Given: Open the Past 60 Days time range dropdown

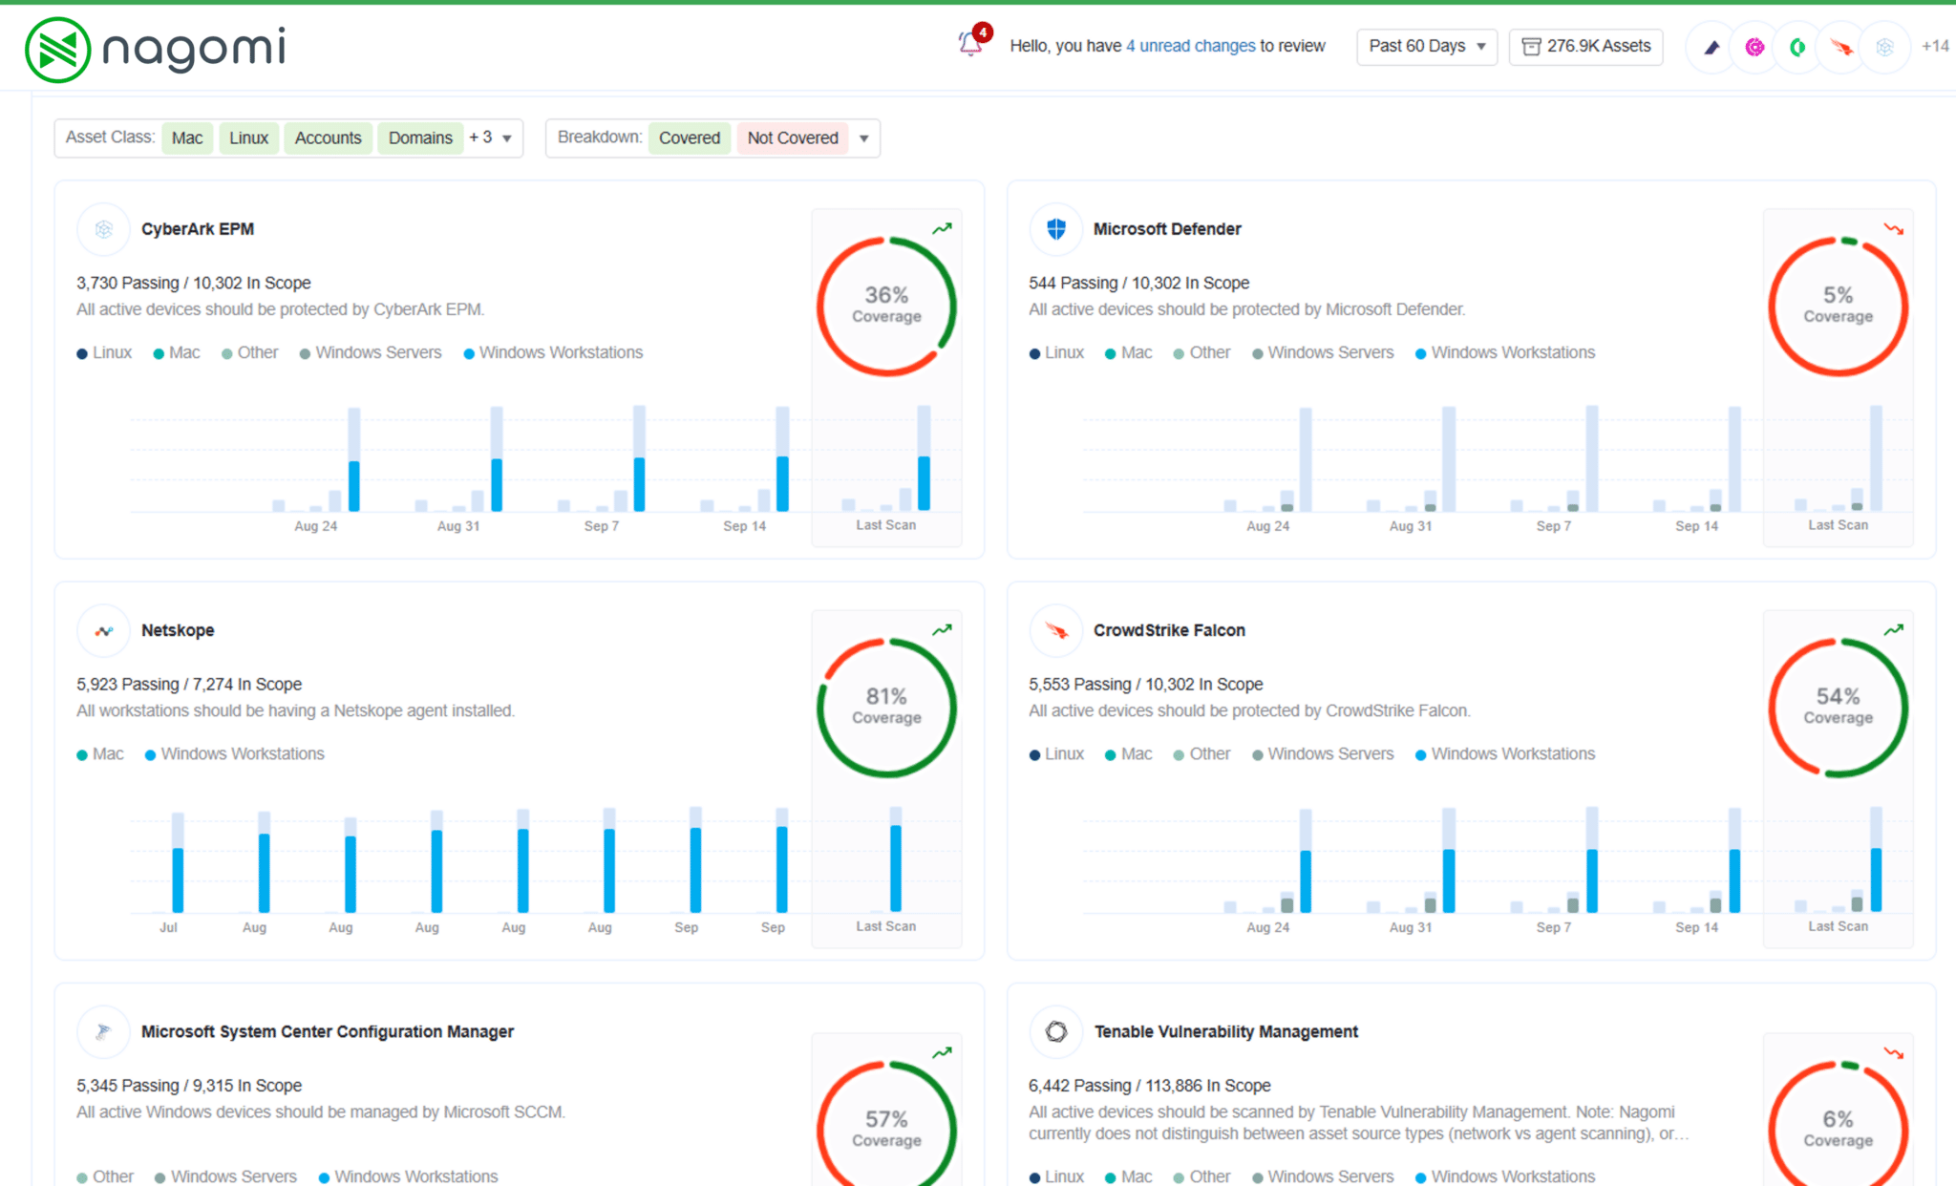Looking at the screenshot, I should 1426,46.
